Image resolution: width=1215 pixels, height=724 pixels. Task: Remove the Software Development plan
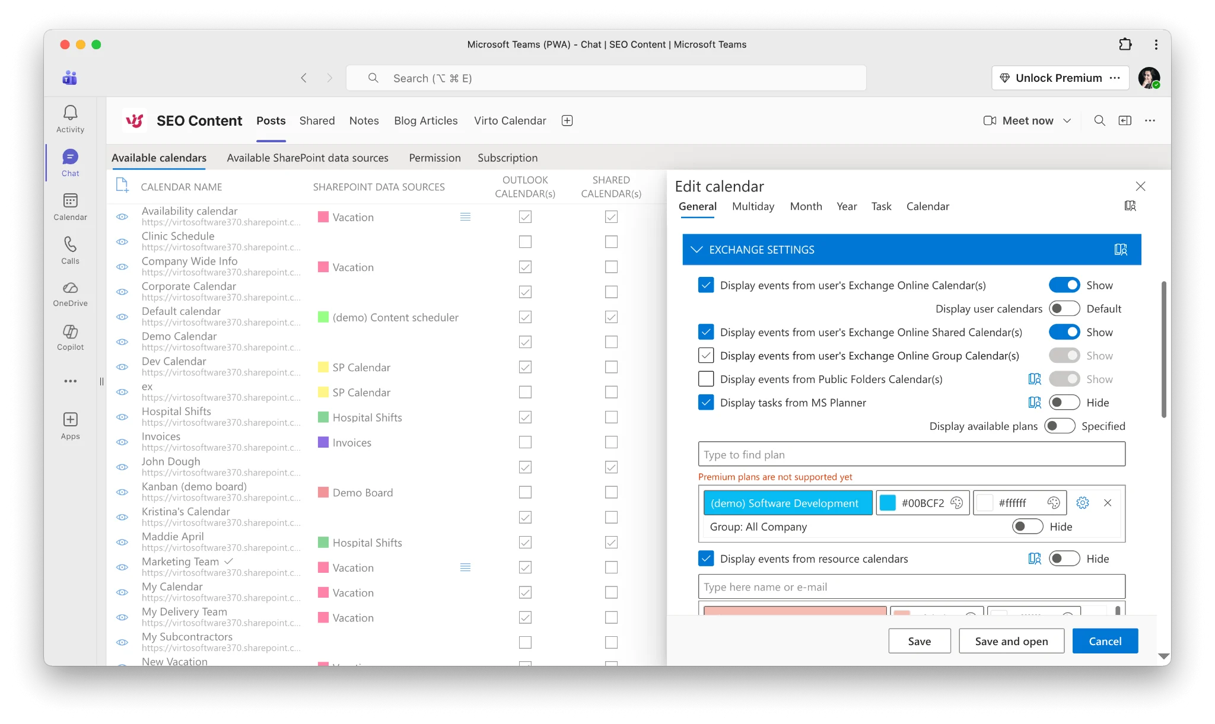pyautogui.click(x=1108, y=503)
